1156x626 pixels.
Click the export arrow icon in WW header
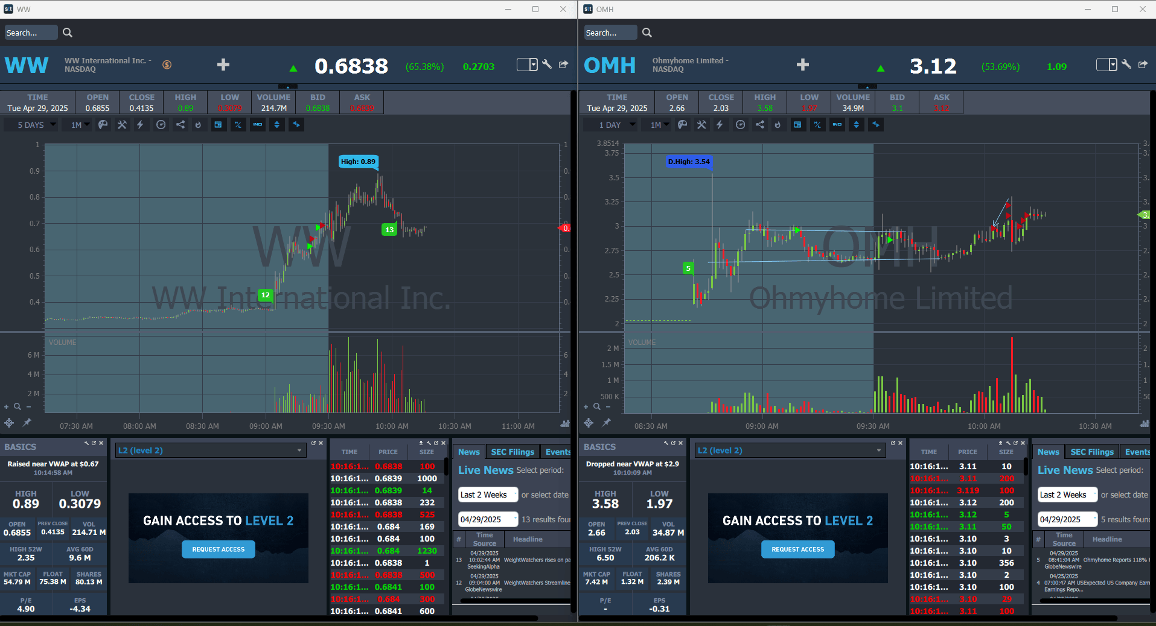tap(564, 64)
